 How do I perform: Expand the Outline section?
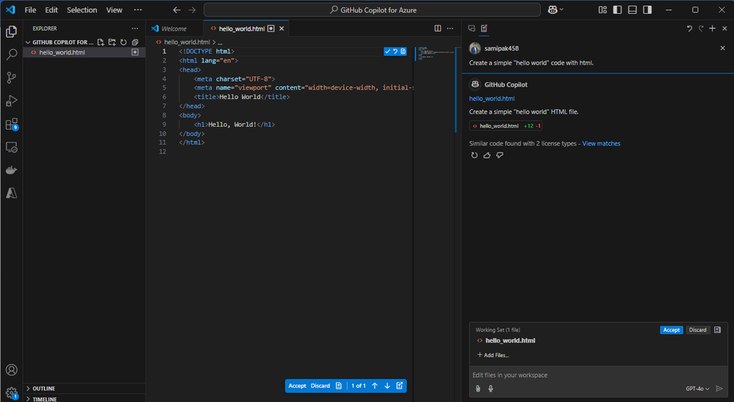point(43,388)
